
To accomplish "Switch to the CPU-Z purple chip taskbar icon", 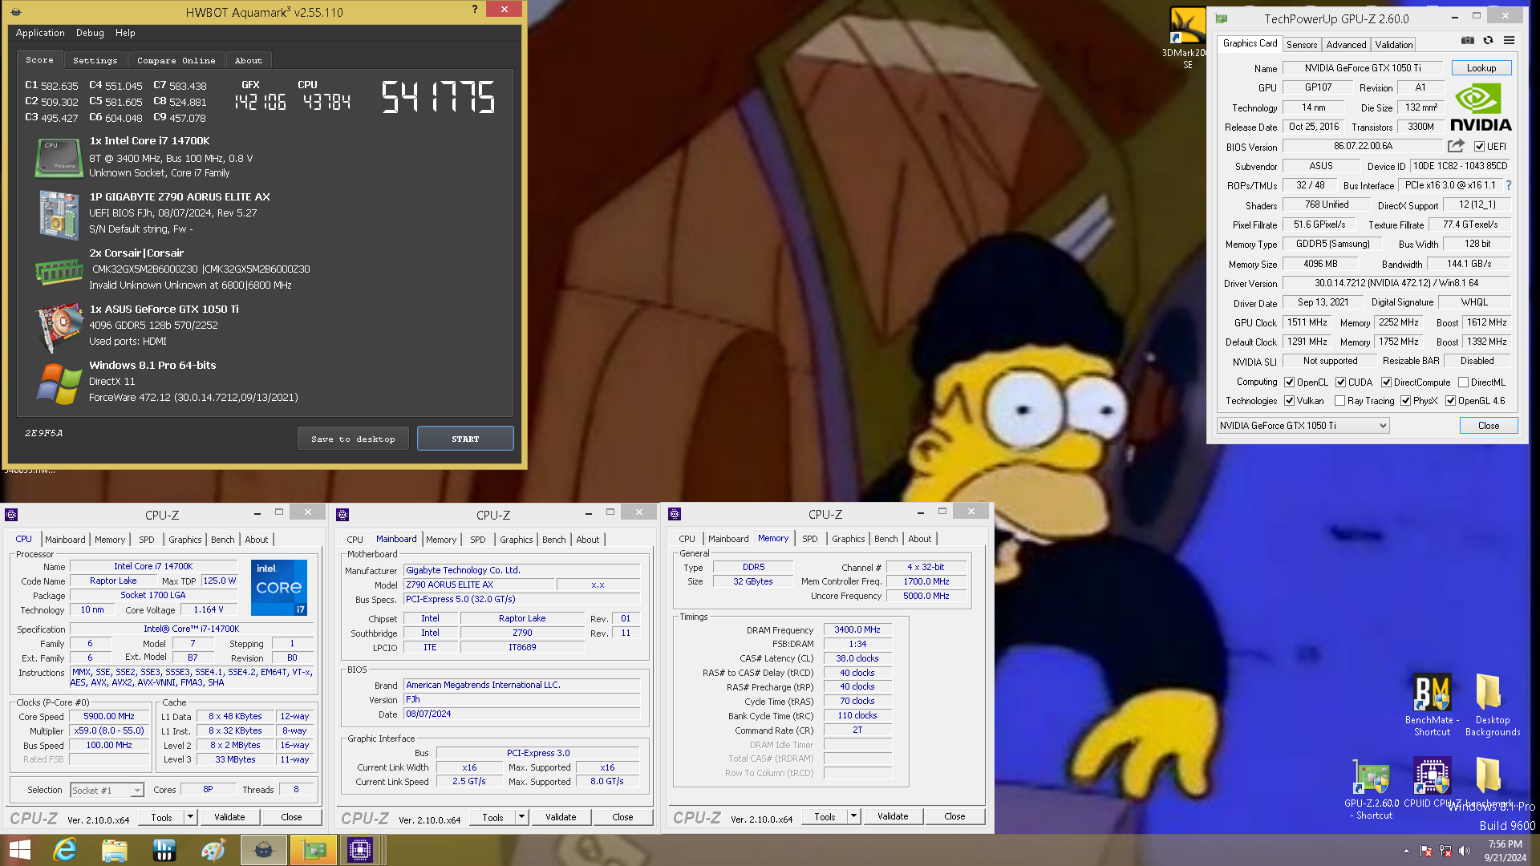I will pos(360,850).
